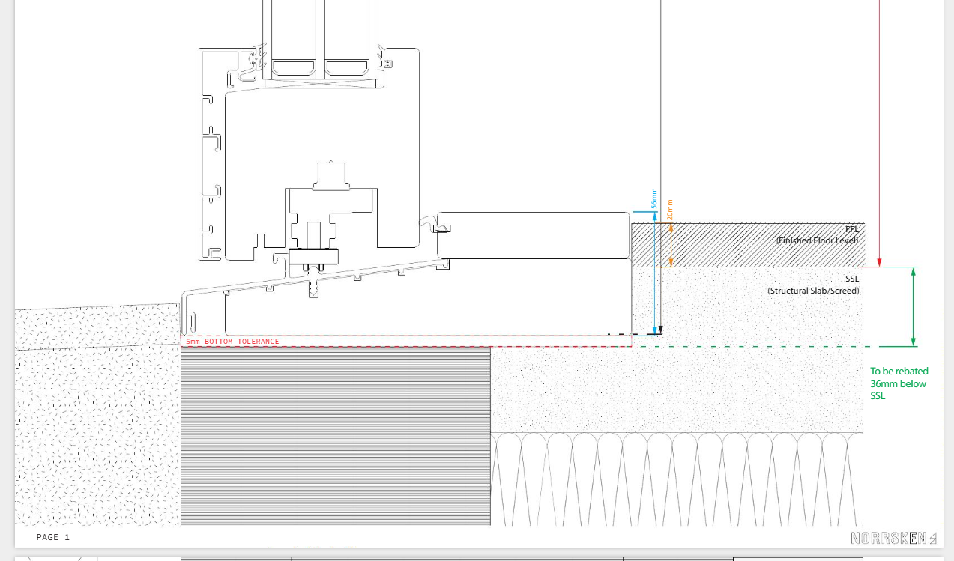Image resolution: width=954 pixels, height=561 pixels.
Task: Click the blue 56mm dimension label
Action: pyautogui.click(x=653, y=198)
